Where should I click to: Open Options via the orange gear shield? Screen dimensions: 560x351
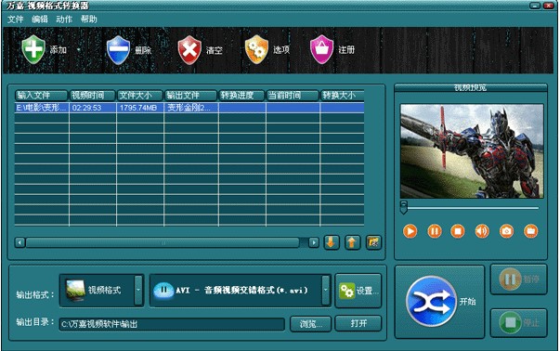[x=256, y=49]
